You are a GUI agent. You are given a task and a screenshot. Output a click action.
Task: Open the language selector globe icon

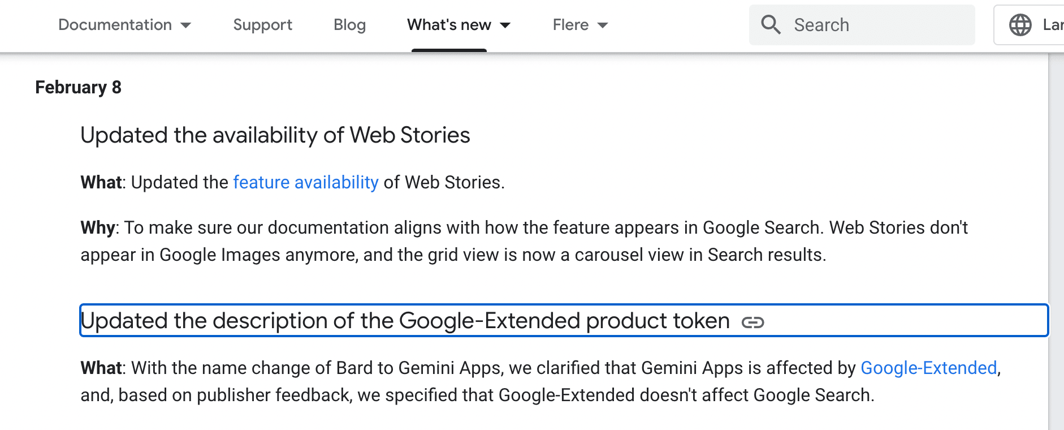point(1021,25)
